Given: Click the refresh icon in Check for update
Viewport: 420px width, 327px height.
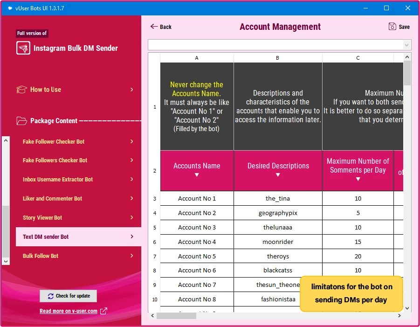Looking at the screenshot, I should [x=51, y=296].
